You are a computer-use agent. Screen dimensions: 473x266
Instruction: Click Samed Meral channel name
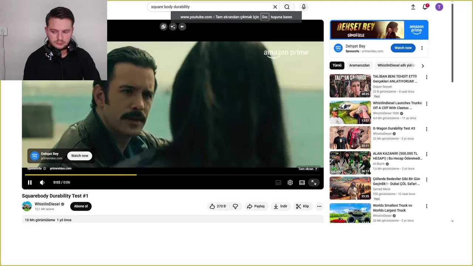pyautogui.click(x=382, y=189)
